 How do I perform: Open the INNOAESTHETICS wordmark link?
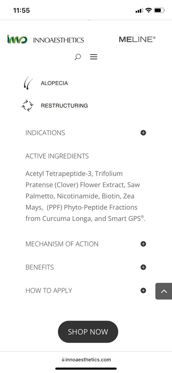pyautogui.click(x=58, y=40)
